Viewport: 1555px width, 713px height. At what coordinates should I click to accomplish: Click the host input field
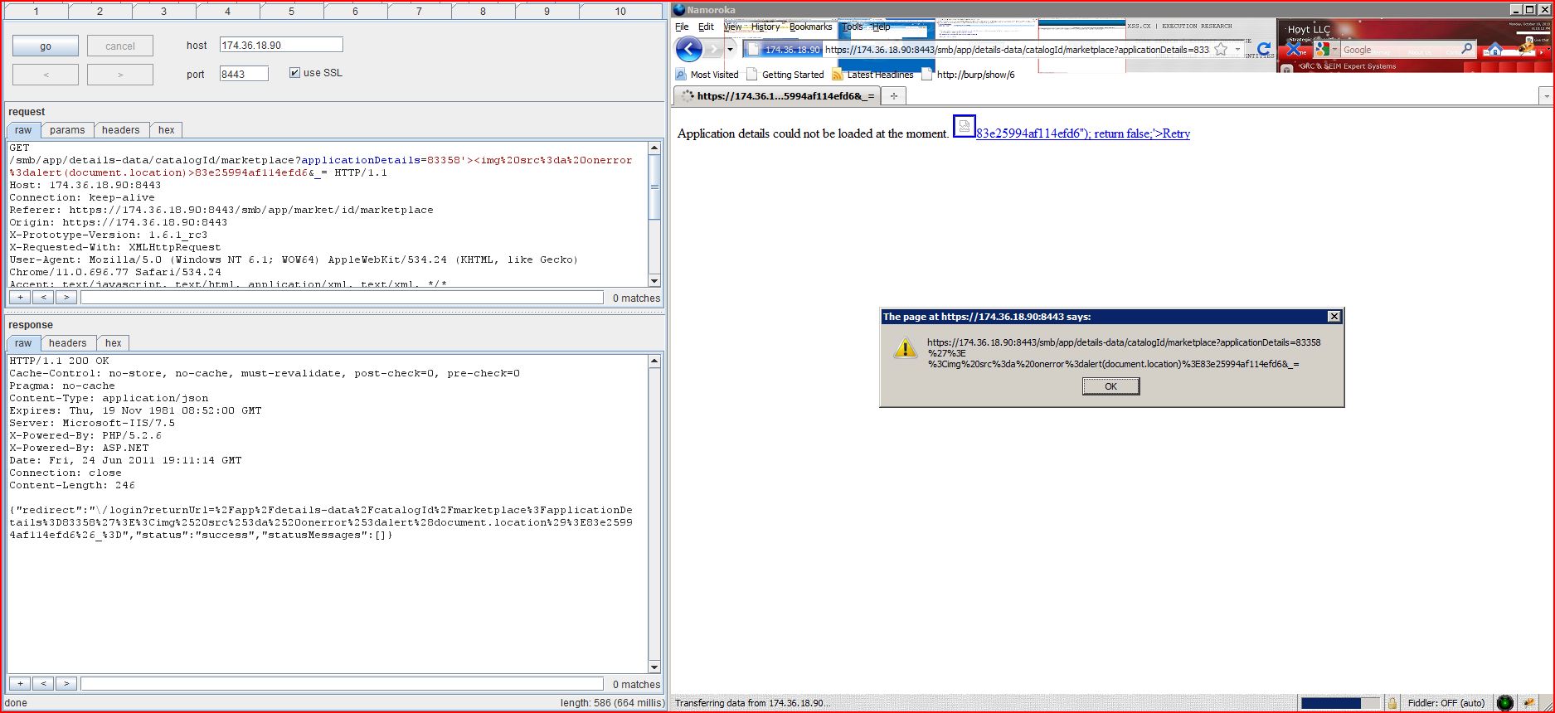(x=281, y=46)
